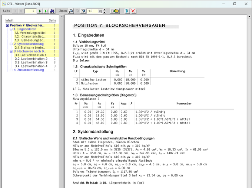
Task: Click the zoom in magnifier icon
Action: tap(71, 11)
